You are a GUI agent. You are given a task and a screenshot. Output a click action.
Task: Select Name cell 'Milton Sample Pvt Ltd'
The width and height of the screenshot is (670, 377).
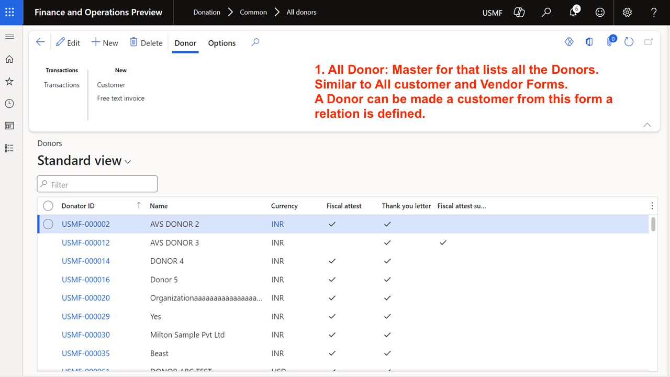click(x=187, y=335)
